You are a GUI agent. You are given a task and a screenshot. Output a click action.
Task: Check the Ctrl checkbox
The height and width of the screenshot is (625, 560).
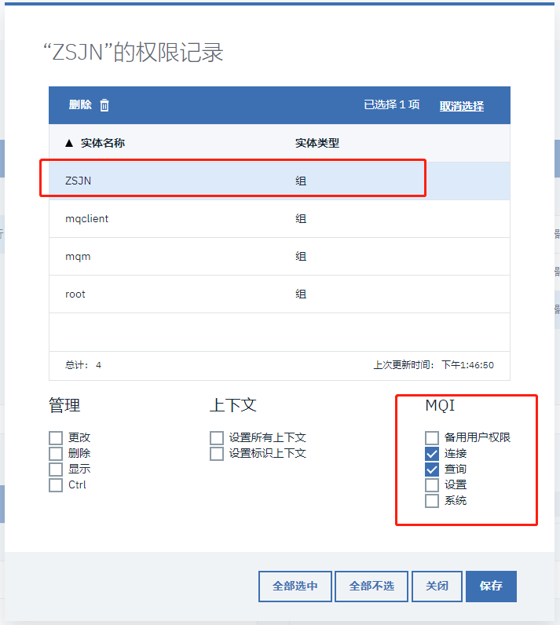point(56,484)
